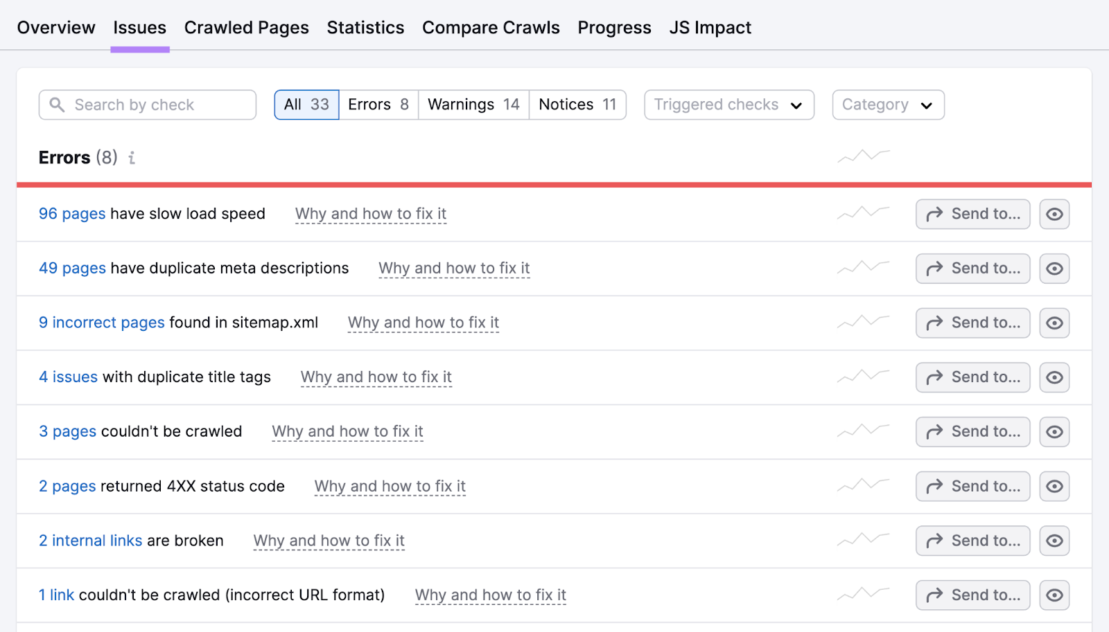View sparkline for duplicate meta descriptions row
This screenshot has width=1109, height=632.
(x=863, y=268)
